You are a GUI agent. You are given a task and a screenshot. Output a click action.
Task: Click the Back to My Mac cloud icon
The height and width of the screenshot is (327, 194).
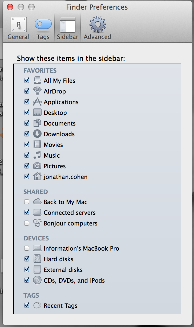click(x=37, y=202)
